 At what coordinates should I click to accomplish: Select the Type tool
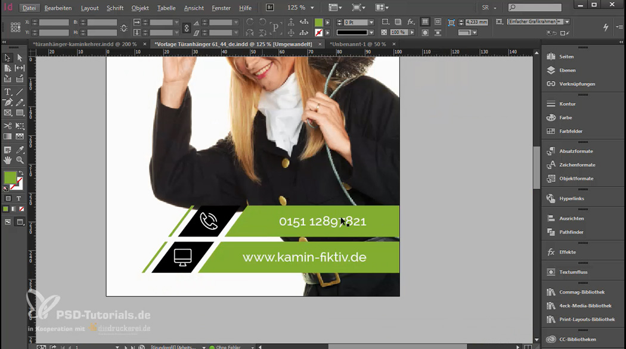tap(7, 92)
